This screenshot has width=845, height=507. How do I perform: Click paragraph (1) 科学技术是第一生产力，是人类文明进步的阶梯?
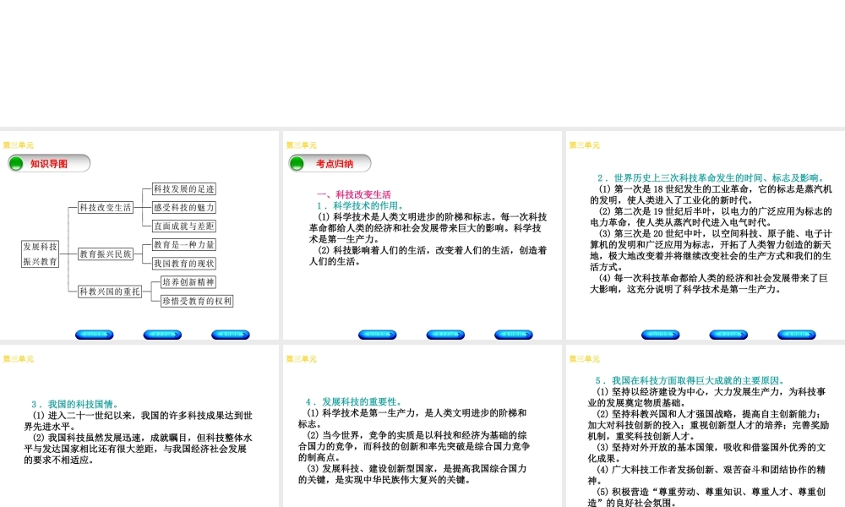point(413,418)
